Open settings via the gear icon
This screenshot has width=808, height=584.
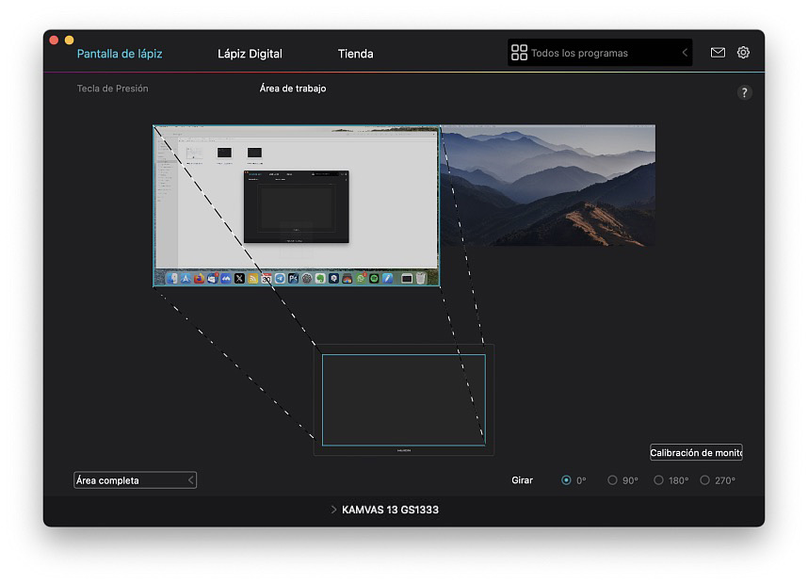point(743,53)
